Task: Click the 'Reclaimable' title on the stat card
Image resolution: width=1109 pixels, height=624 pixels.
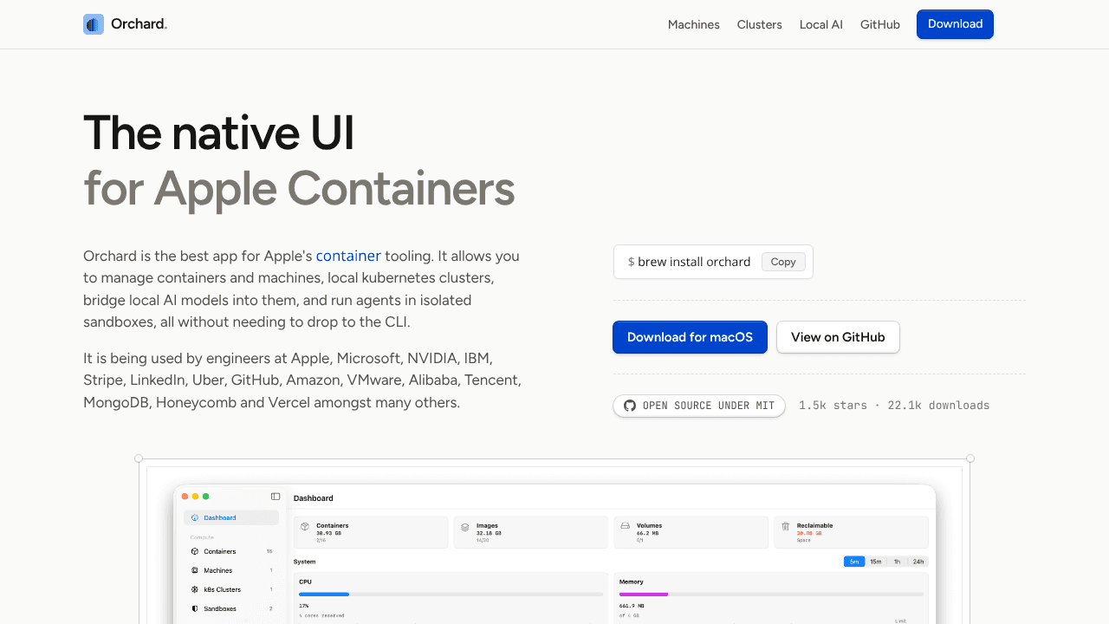Action: point(814,526)
